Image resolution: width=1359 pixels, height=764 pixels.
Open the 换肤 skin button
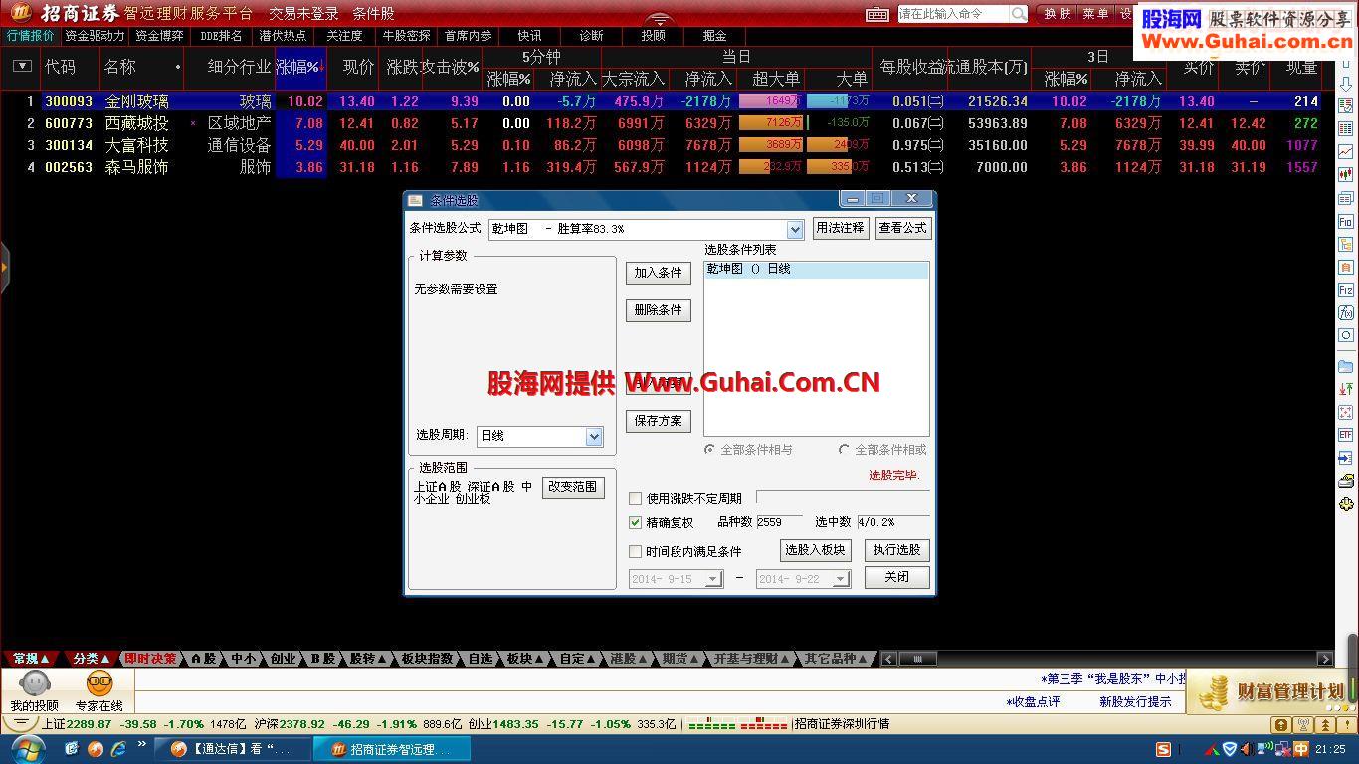(x=1058, y=14)
